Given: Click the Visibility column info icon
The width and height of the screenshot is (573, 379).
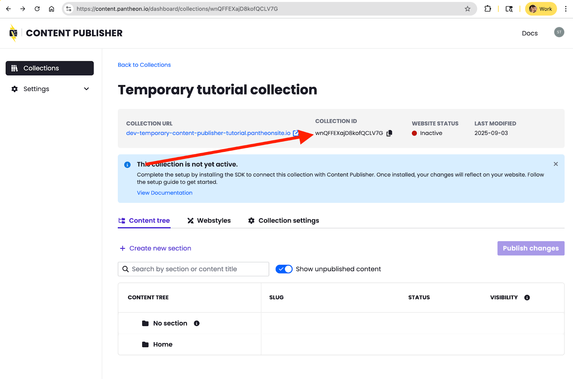Looking at the screenshot, I should [x=527, y=297].
